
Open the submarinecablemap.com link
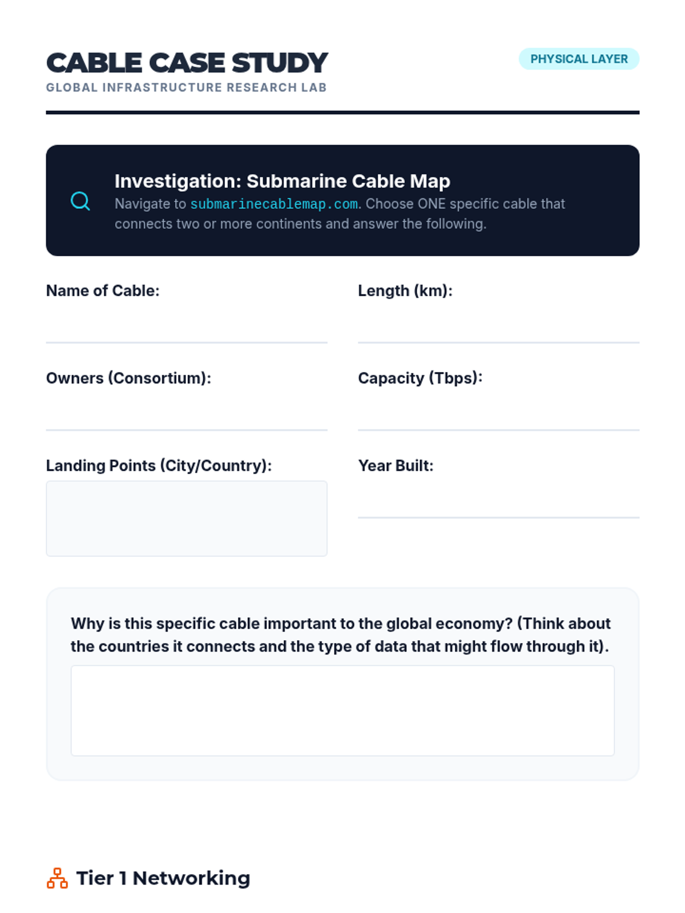click(274, 204)
